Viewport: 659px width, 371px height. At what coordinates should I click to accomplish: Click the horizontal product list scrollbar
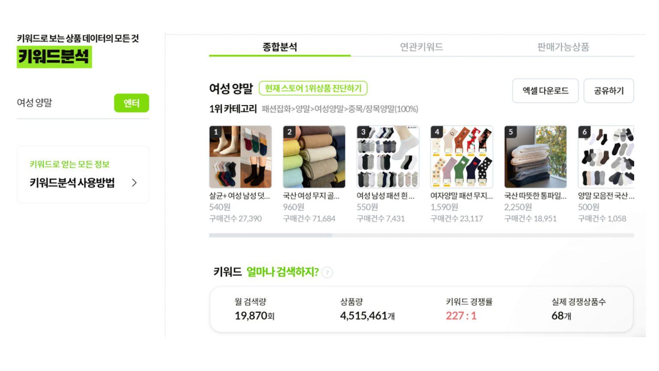(421, 235)
